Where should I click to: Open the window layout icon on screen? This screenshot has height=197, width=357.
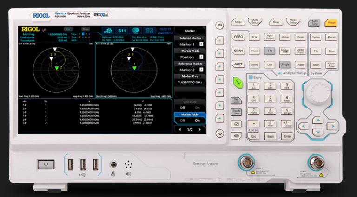[x=150, y=31]
